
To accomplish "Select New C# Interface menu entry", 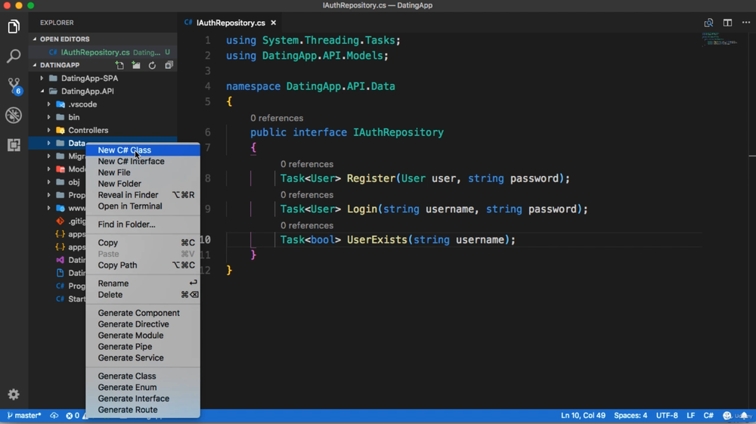I will 143,162.
